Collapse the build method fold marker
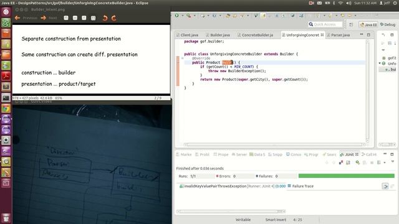Viewport: 399px width, 224px height. coord(183,58)
